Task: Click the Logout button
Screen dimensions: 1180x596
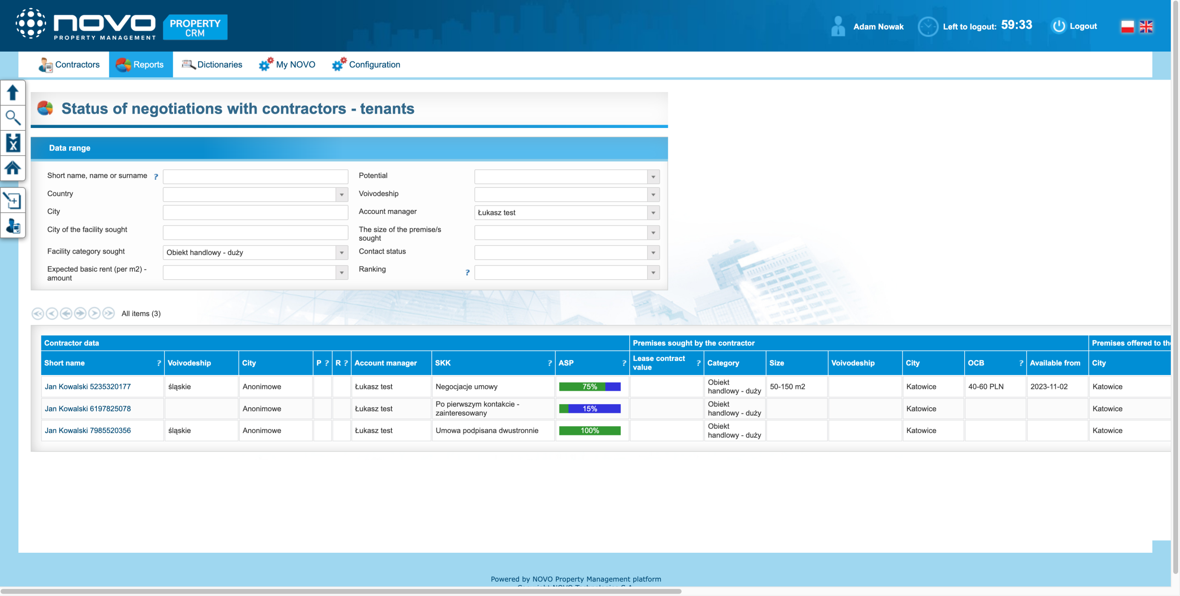Action: pos(1074,26)
